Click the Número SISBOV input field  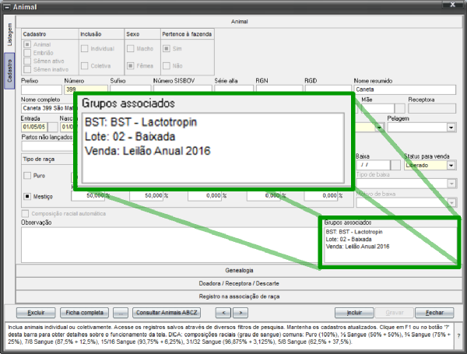click(x=183, y=89)
